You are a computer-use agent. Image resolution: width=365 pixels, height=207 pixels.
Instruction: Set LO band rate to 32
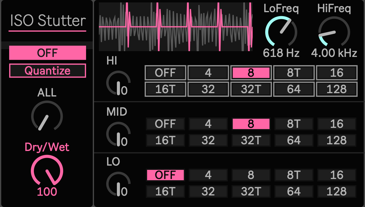[x=208, y=191]
